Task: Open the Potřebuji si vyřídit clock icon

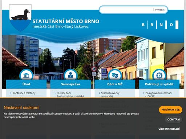Action: (159, 75)
